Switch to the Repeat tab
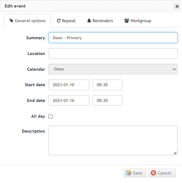 [x=66, y=21]
